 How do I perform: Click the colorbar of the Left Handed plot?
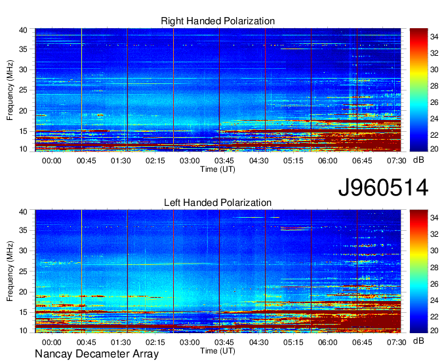point(418,271)
